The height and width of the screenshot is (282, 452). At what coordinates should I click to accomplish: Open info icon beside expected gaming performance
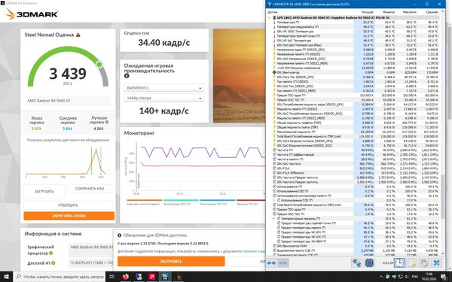[127, 76]
